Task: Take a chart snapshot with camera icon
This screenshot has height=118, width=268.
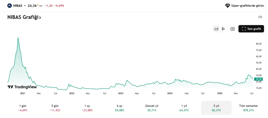Action: (233, 29)
